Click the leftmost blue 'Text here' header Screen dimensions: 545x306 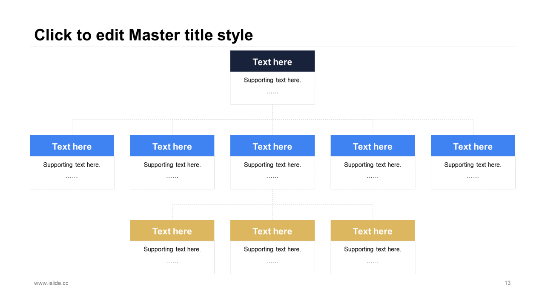[x=72, y=146]
